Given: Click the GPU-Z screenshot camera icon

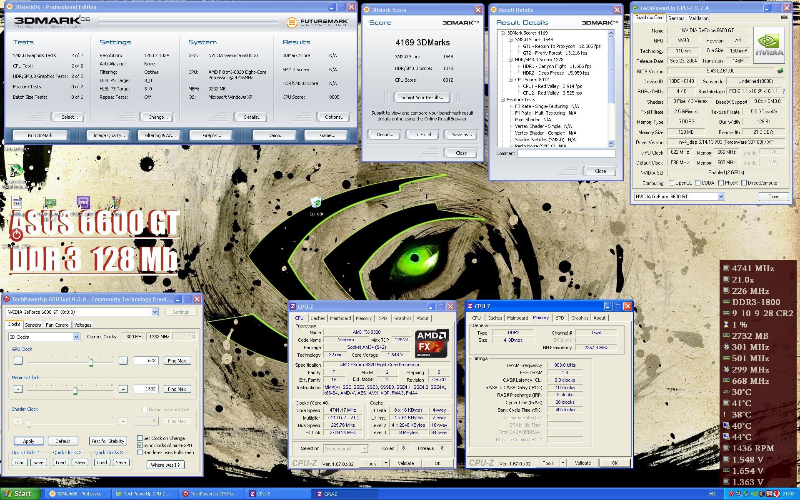Looking at the screenshot, I should pyautogui.click(x=784, y=17).
